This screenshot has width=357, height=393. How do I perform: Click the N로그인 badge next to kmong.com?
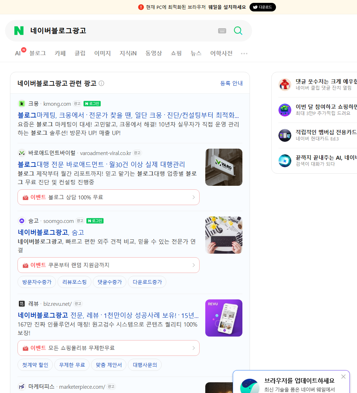[92, 104]
